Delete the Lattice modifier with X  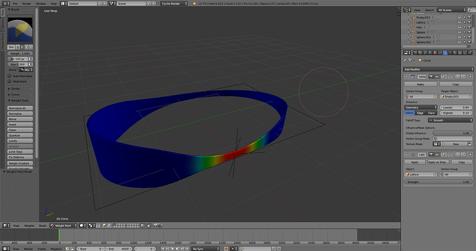(470, 155)
